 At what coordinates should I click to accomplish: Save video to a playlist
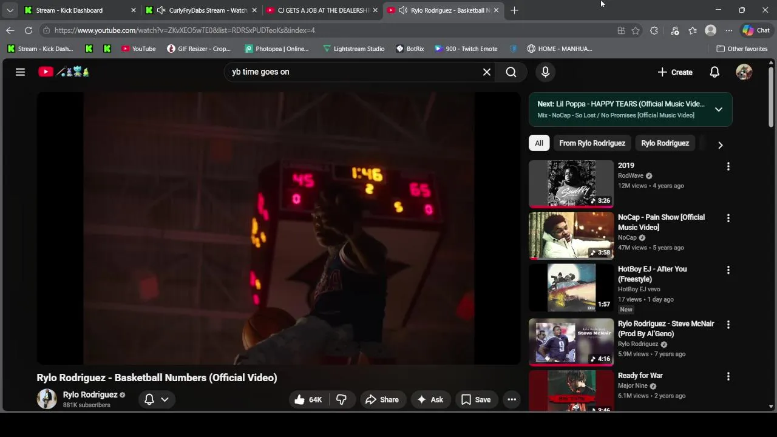[476, 399]
